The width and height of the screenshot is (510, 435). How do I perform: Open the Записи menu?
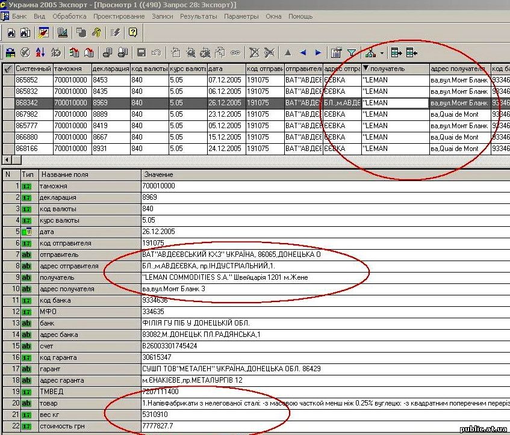163,16
